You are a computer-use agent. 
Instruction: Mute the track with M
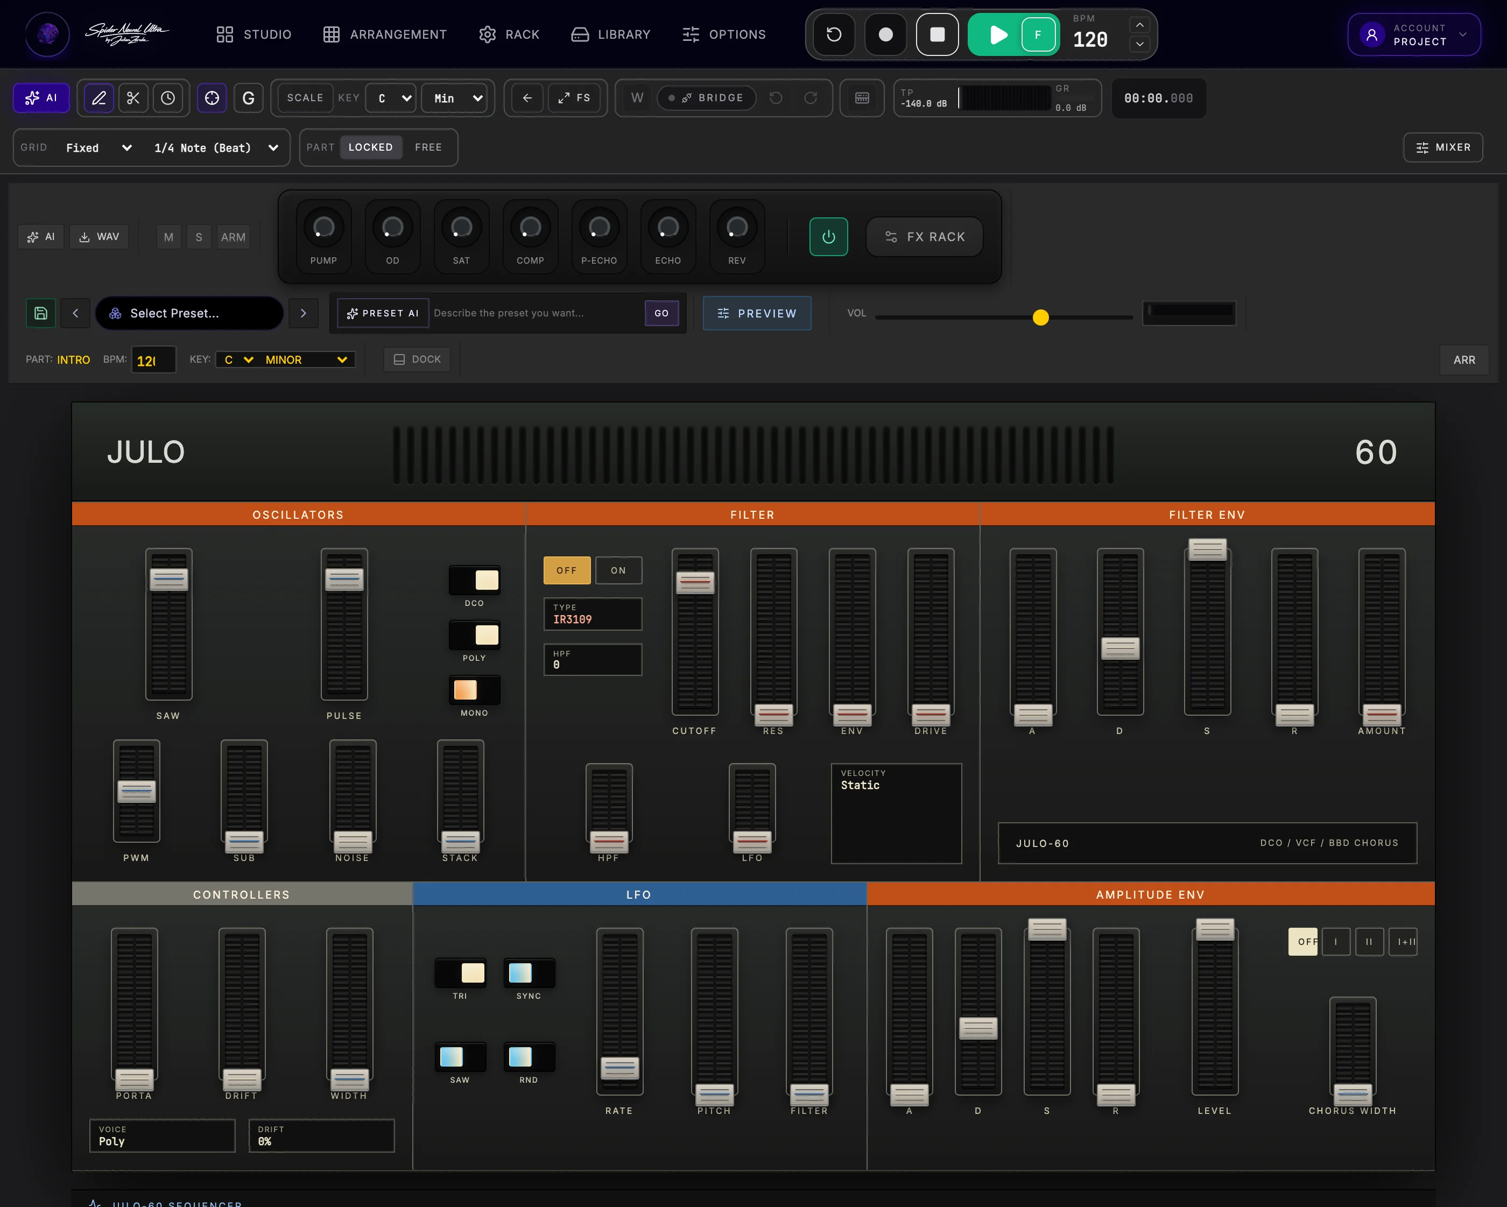168,237
